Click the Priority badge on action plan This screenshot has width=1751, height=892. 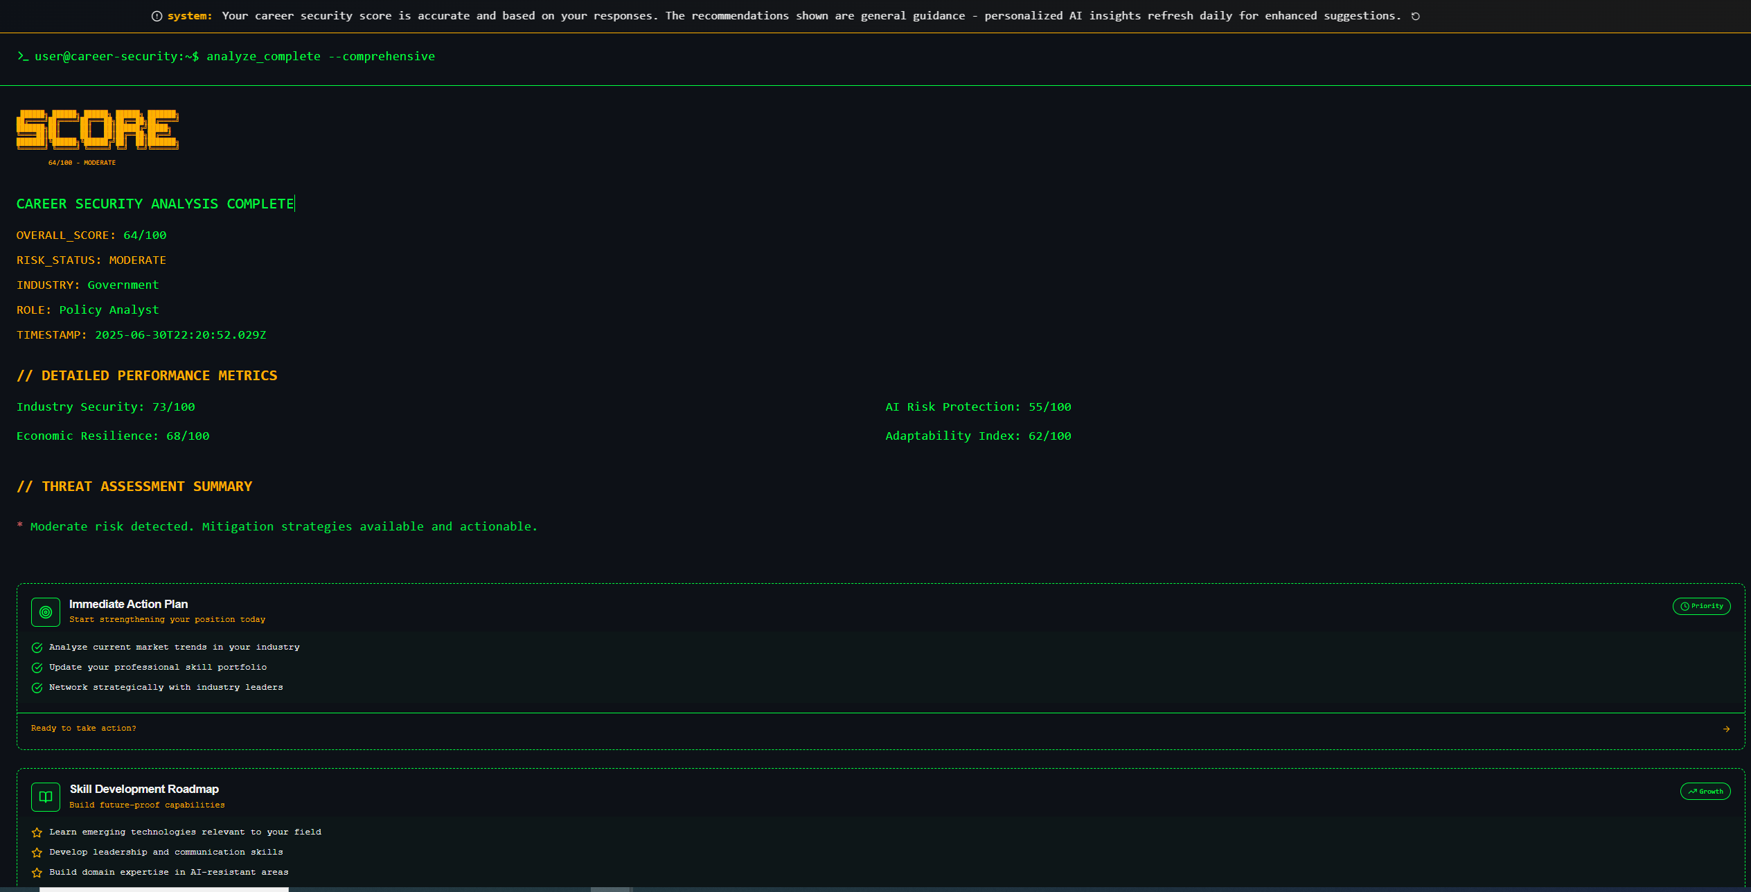(x=1701, y=606)
